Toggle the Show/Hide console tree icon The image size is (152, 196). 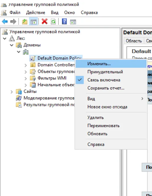pyautogui.click(x=33, y=22)
